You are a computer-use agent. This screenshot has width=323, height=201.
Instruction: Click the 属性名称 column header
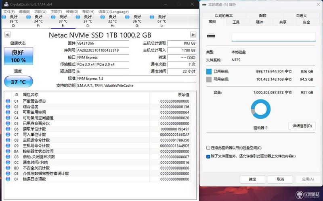31,95
